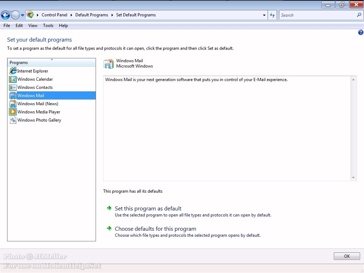
Task: Click green arrow beside Choose defaults for this program
Action: [x=109, y=228]
